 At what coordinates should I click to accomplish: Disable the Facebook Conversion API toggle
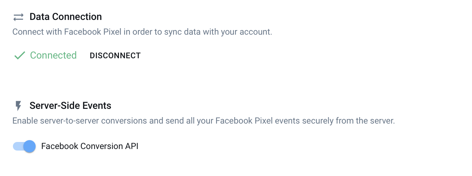(24, 146)
